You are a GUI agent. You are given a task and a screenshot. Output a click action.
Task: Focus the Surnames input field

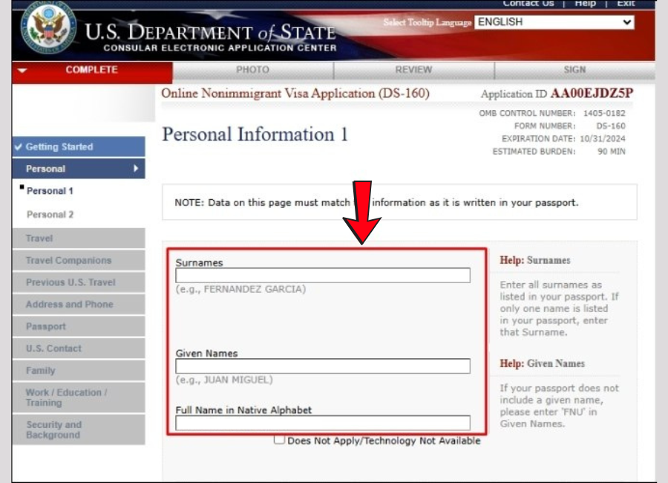tap(323, 275)
